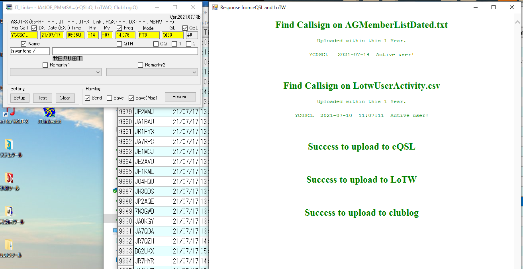Check the box labeled 1
This screenshot has height=269, width=523.
point(174,44)
